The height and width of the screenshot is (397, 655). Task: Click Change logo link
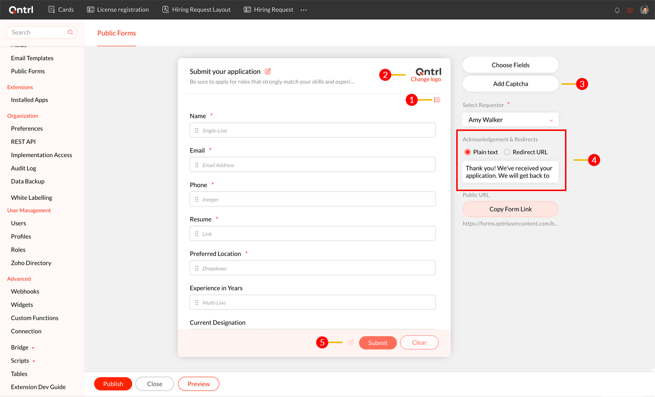click(x=426, y=79)
